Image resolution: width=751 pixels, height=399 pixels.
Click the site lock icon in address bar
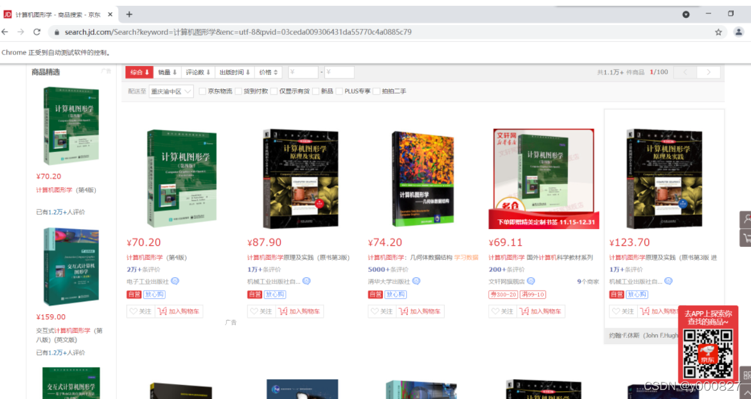tap(57, 32)
